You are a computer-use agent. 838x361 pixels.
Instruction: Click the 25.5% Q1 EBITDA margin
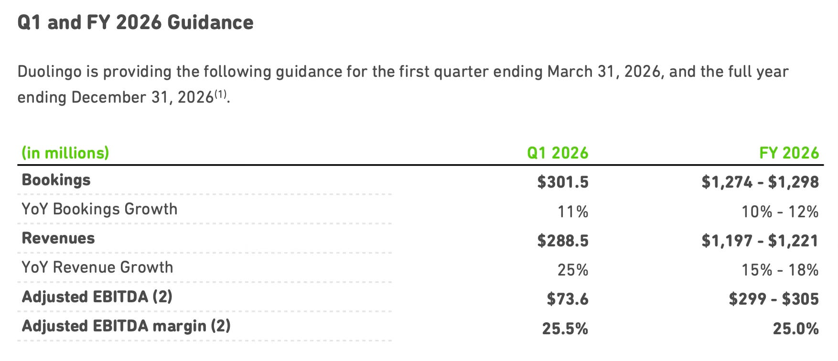[565, 329]
